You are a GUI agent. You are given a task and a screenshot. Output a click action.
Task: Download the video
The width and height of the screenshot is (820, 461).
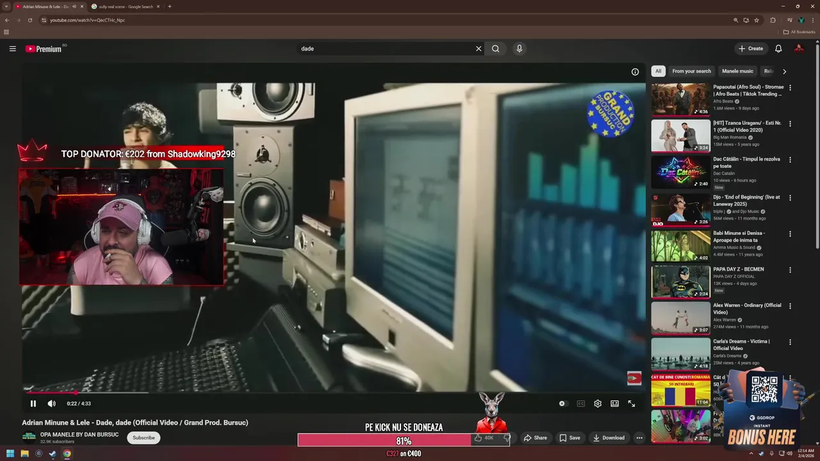(608, 438)
